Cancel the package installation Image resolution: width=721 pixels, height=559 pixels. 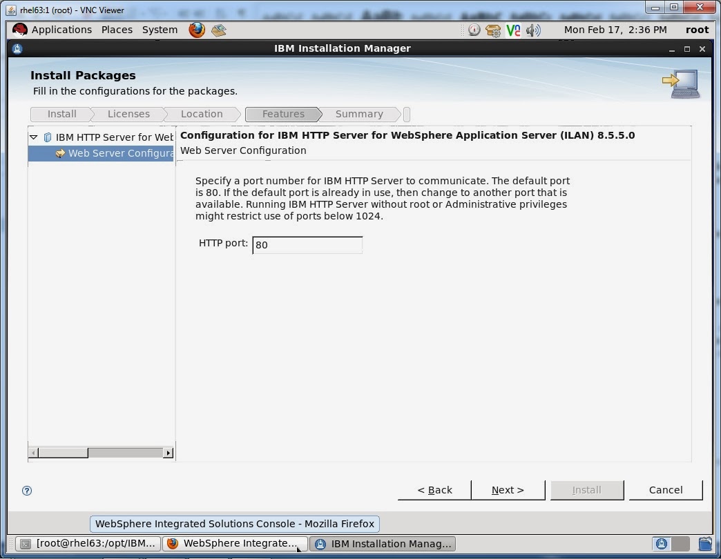[664, 490]
